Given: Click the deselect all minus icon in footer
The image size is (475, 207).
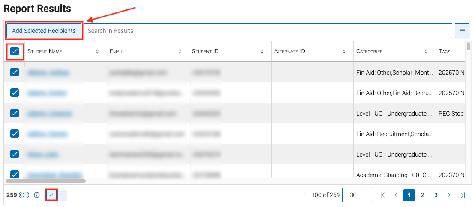Looking at the screenshot, I should click(x=61, y=195).
